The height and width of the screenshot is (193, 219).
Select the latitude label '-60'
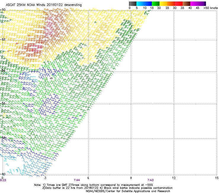point(3,174)
